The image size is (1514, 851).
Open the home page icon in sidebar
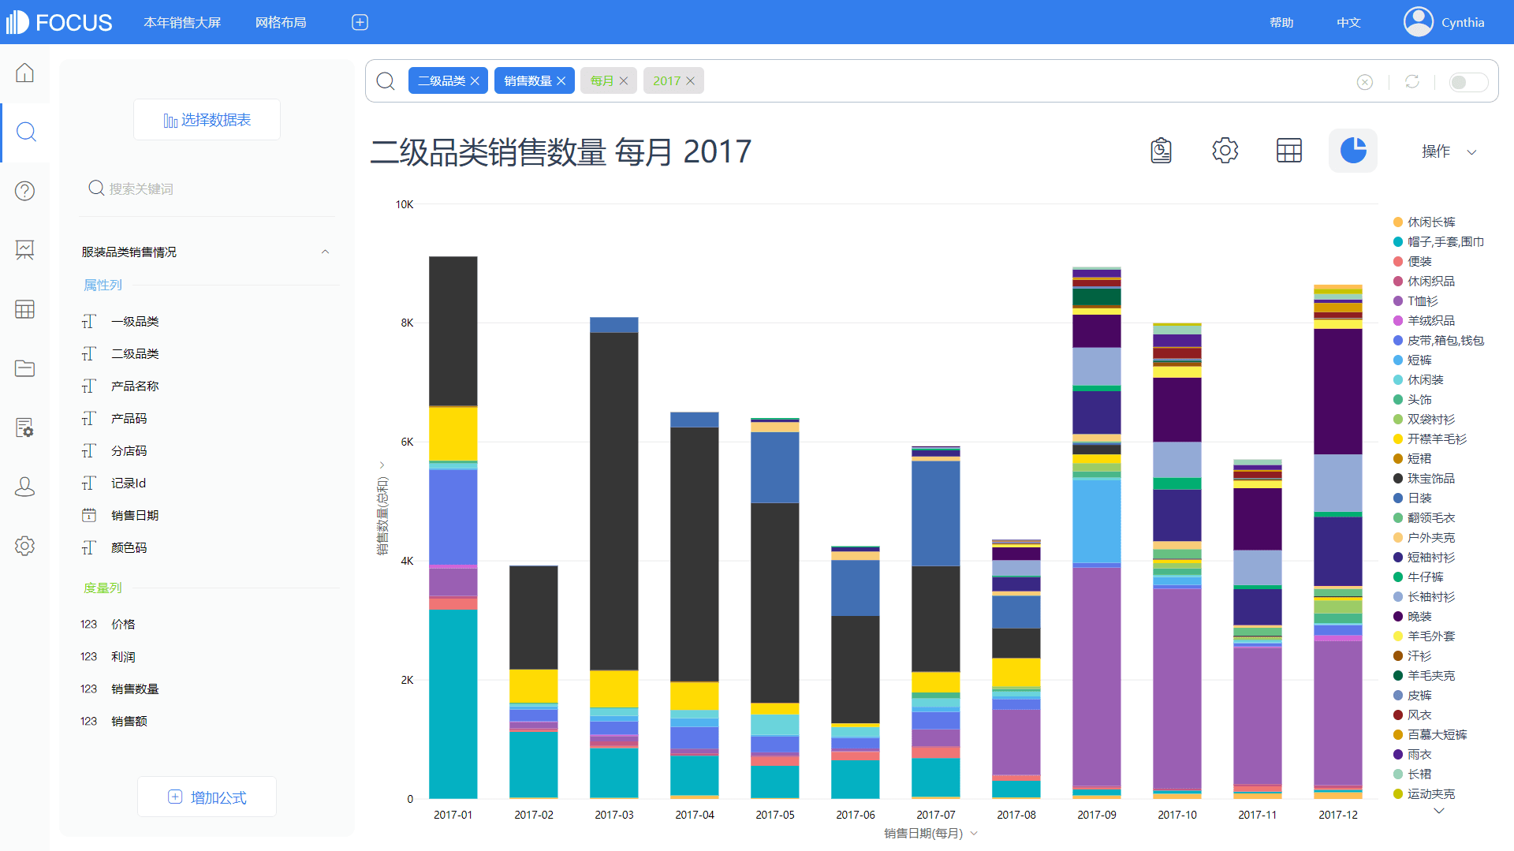coord(24,73)
